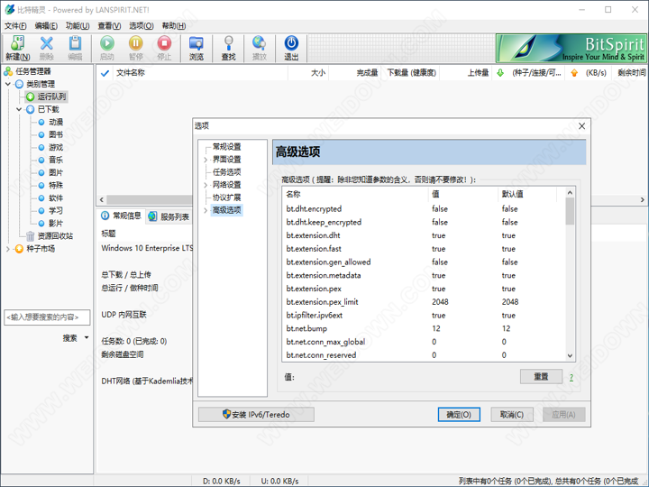Click the green question mark help link
This screenshot has width=649, height=487.
point(571,377)
